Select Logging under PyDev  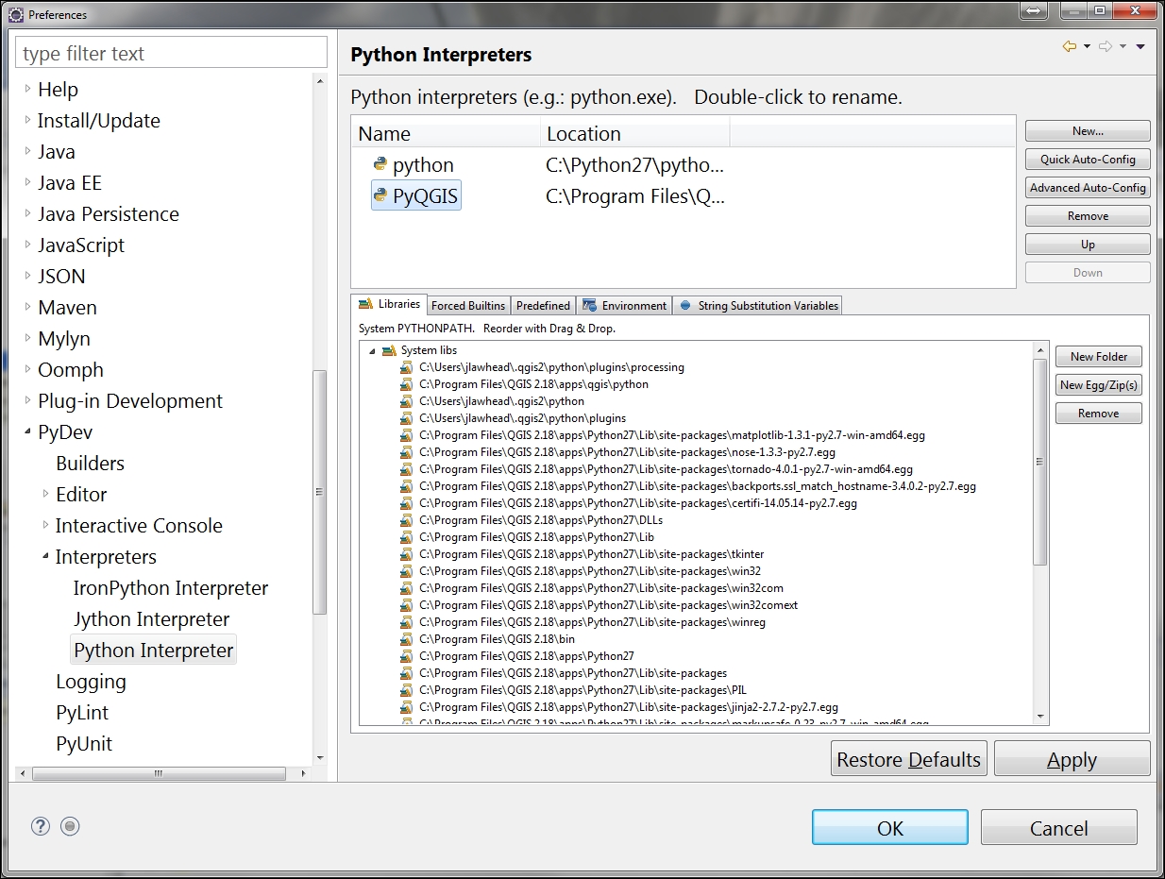pyautogui.click(x=91, y=682)
